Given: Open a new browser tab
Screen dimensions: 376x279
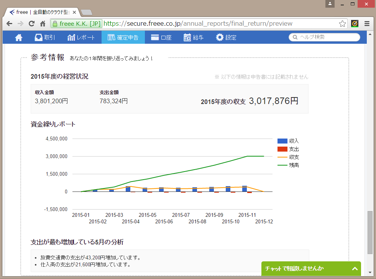Looking at the screenshot, I should coord(87,12).
